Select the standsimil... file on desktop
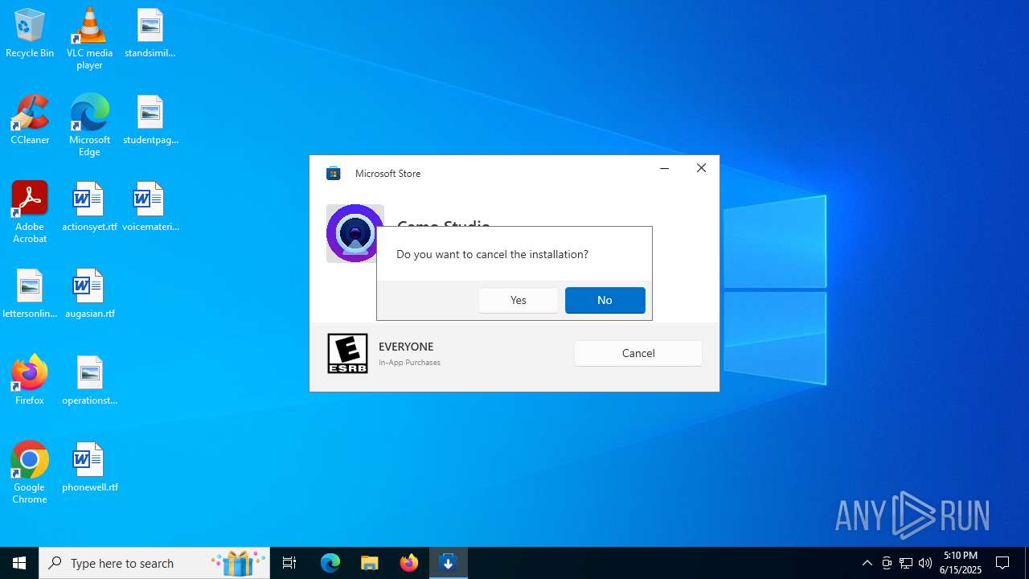The image size is (1029, 579). (x=150, y=33)
